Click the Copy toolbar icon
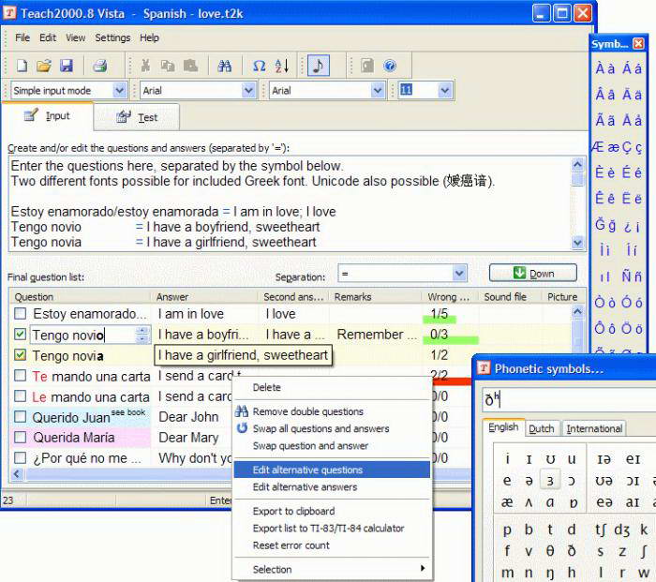 click(168, 66)
